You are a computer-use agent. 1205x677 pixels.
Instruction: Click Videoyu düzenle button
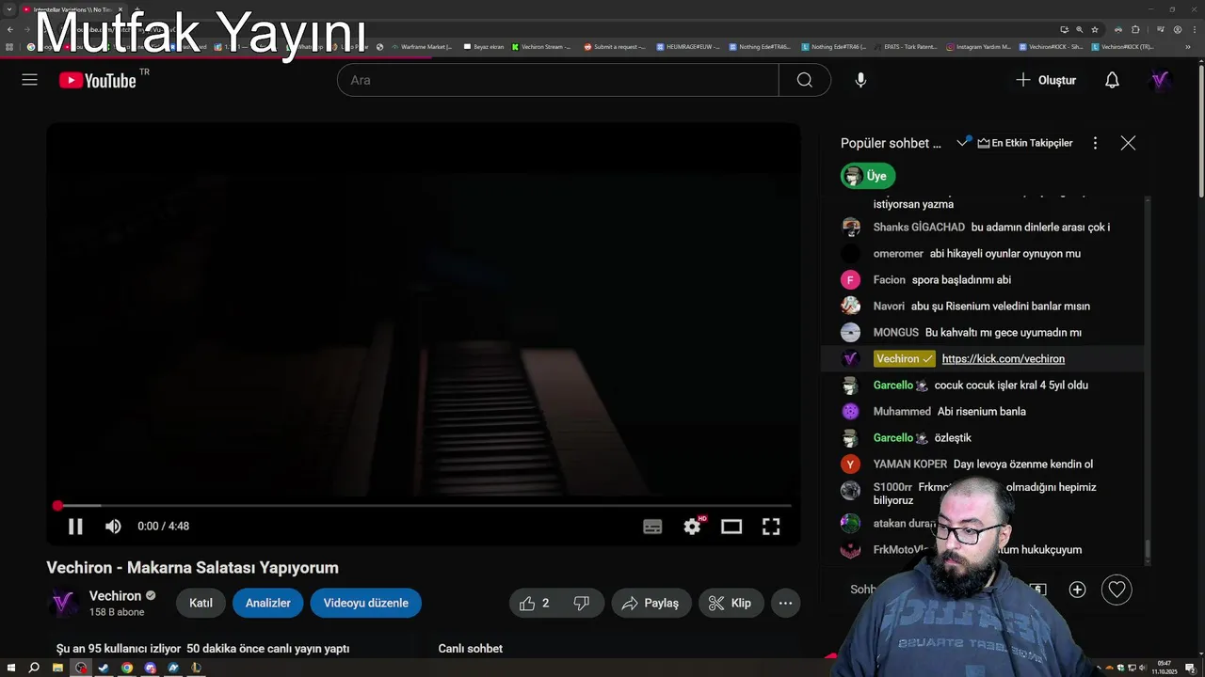366,603
